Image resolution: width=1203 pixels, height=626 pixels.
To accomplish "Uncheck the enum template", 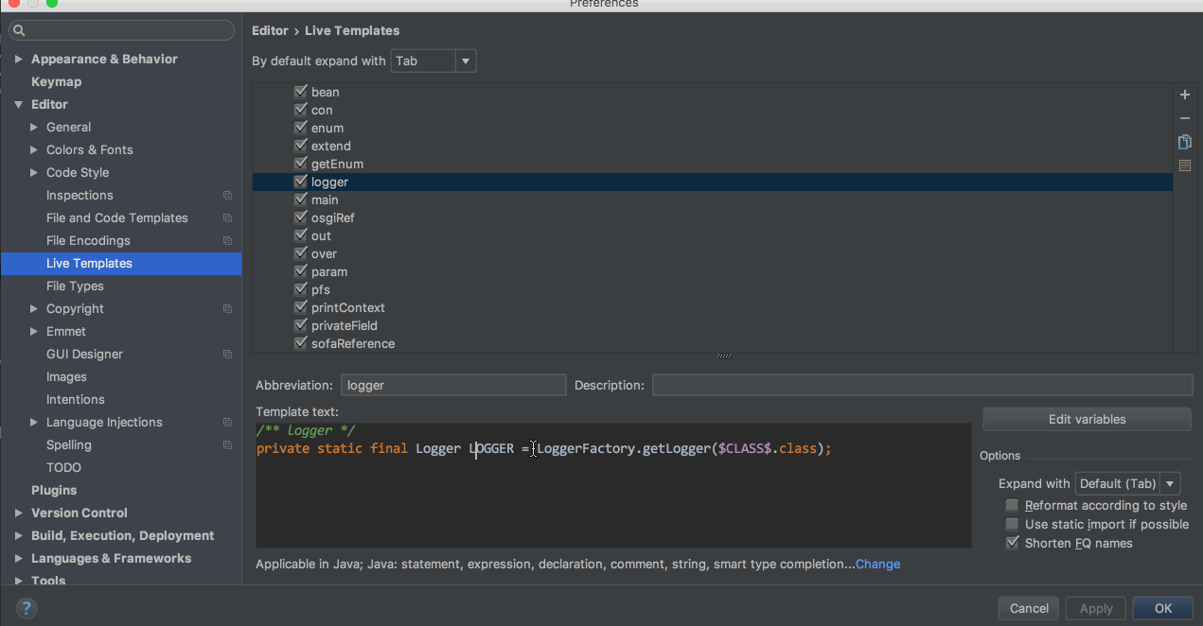I will 301,128.
